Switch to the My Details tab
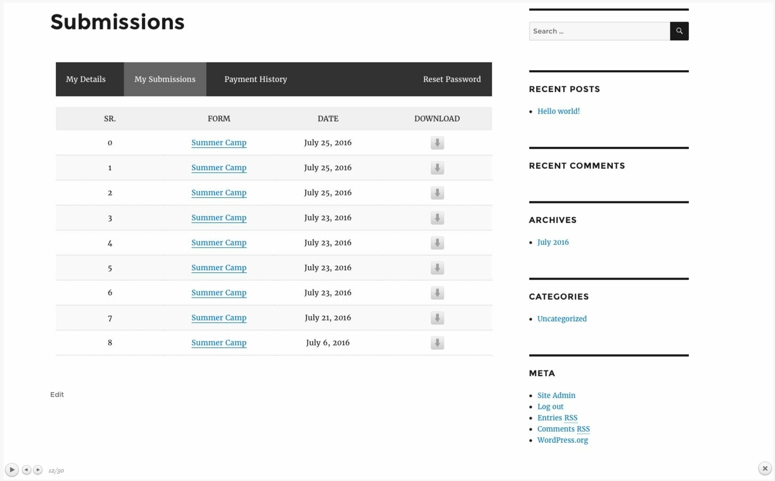Image resolution: width=775 pixels, height=481 pixels. pyautogui.click(x=86, y=79)
